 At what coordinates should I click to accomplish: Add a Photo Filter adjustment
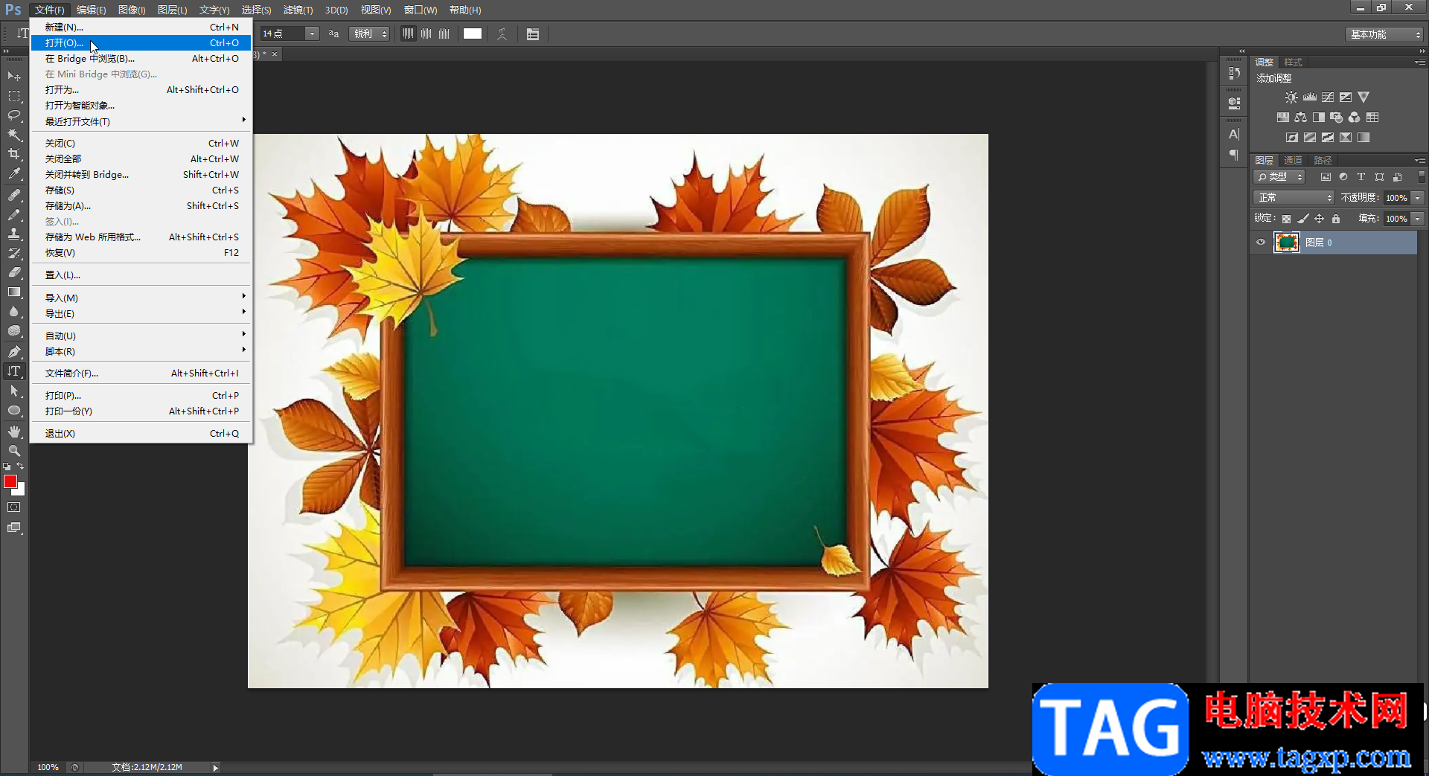coord(1337,118)
